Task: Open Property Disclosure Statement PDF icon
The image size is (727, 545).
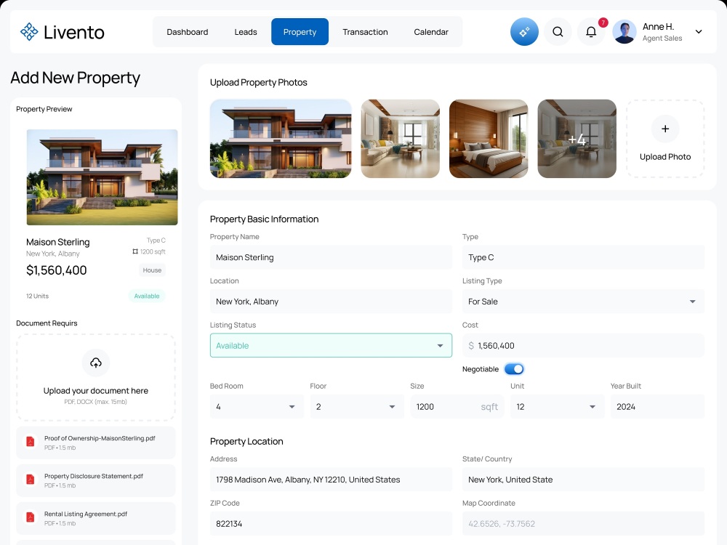Action: click(x=30, y=480)
